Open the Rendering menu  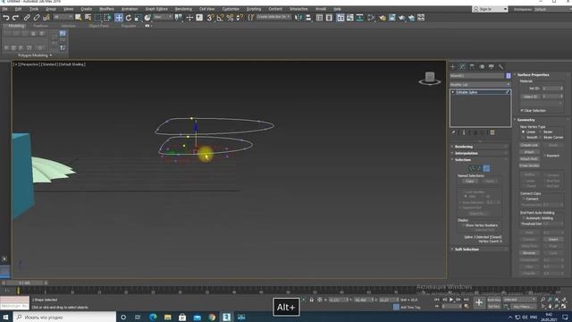tap(183, 9)
